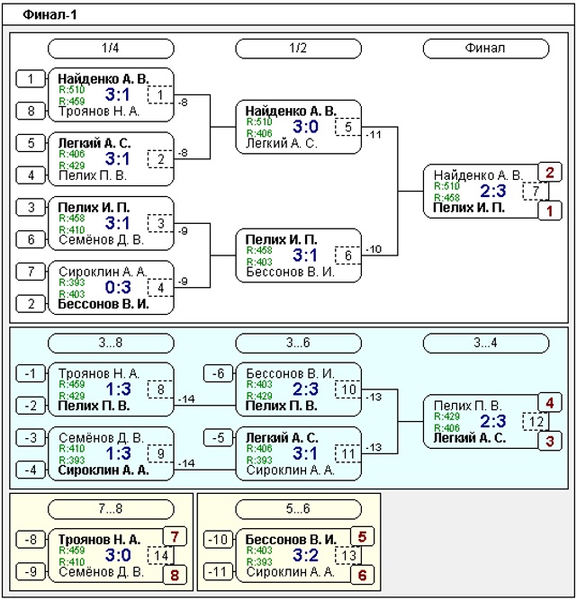Click the 1/2 round header
The image size is (577, 600).
(x=298, y=49)
